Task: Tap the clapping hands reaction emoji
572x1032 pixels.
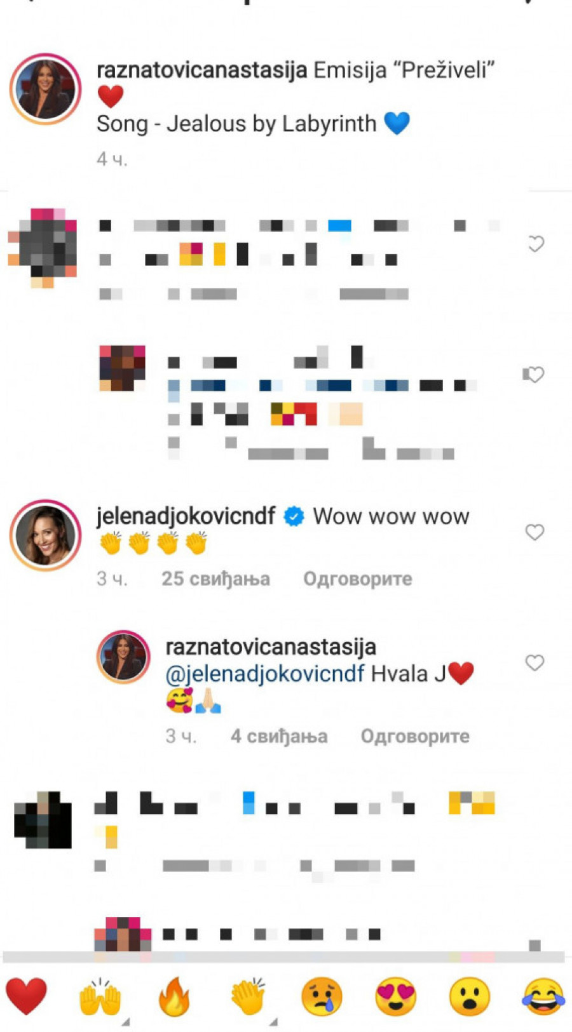Action: [248, 996]
